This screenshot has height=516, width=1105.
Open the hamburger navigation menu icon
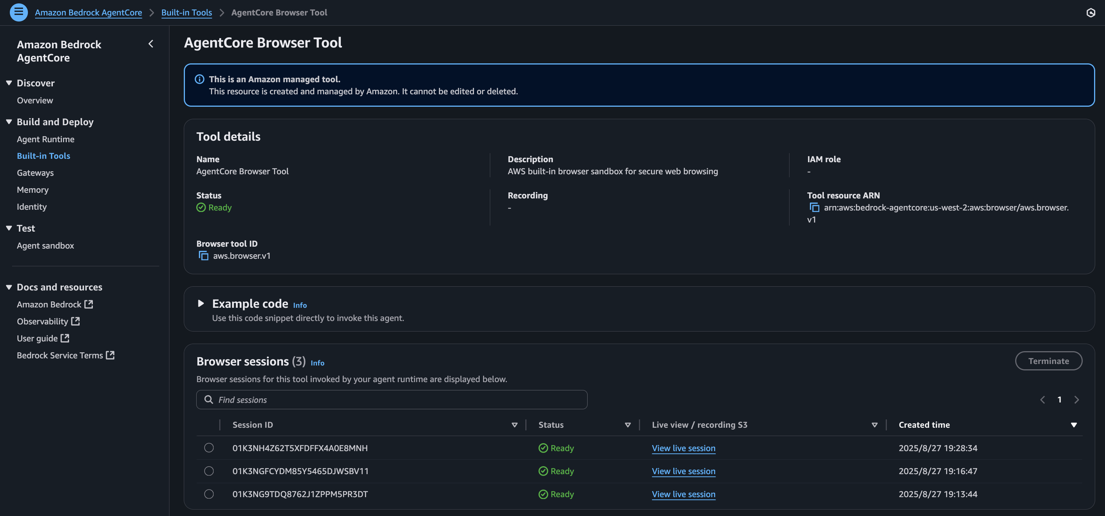coord(18,12)
